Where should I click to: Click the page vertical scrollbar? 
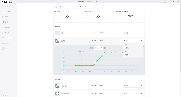(180, 38)
